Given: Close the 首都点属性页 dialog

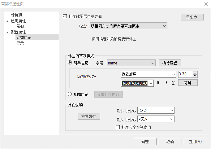Looking at the screenshot, I should tap(206, 4).
